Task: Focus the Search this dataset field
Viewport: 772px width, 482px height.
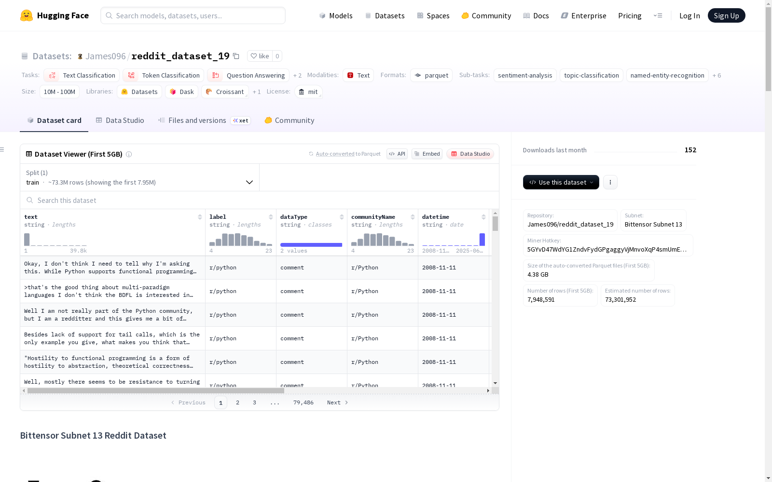Action: pyautogui.click(x=260, y=200)
